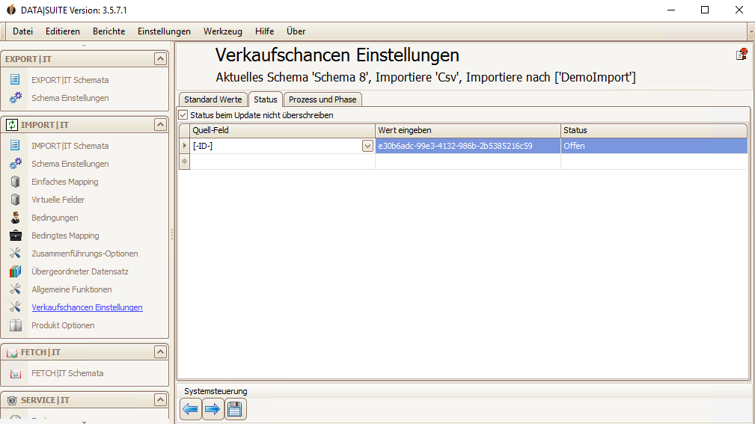The image size is (755, 424).
Task: Click the sidebar scroll-up arrow at top
Action: (84, 46)
